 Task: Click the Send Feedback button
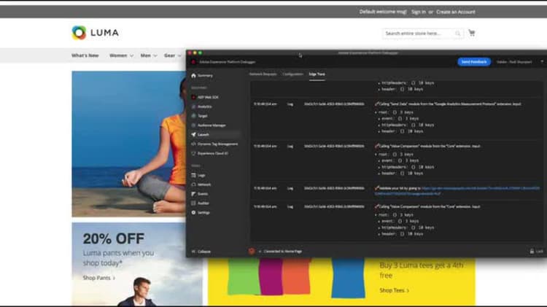point(474,62)
